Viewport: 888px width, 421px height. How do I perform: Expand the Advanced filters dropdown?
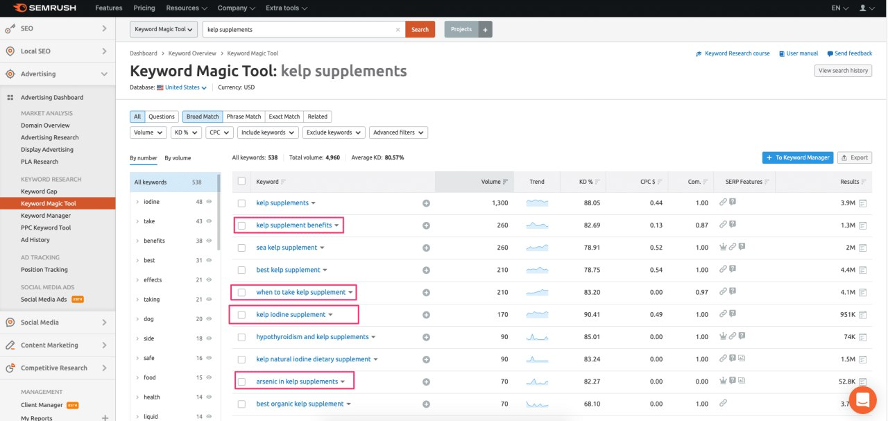pyautogui.click(x=398, y=132)
